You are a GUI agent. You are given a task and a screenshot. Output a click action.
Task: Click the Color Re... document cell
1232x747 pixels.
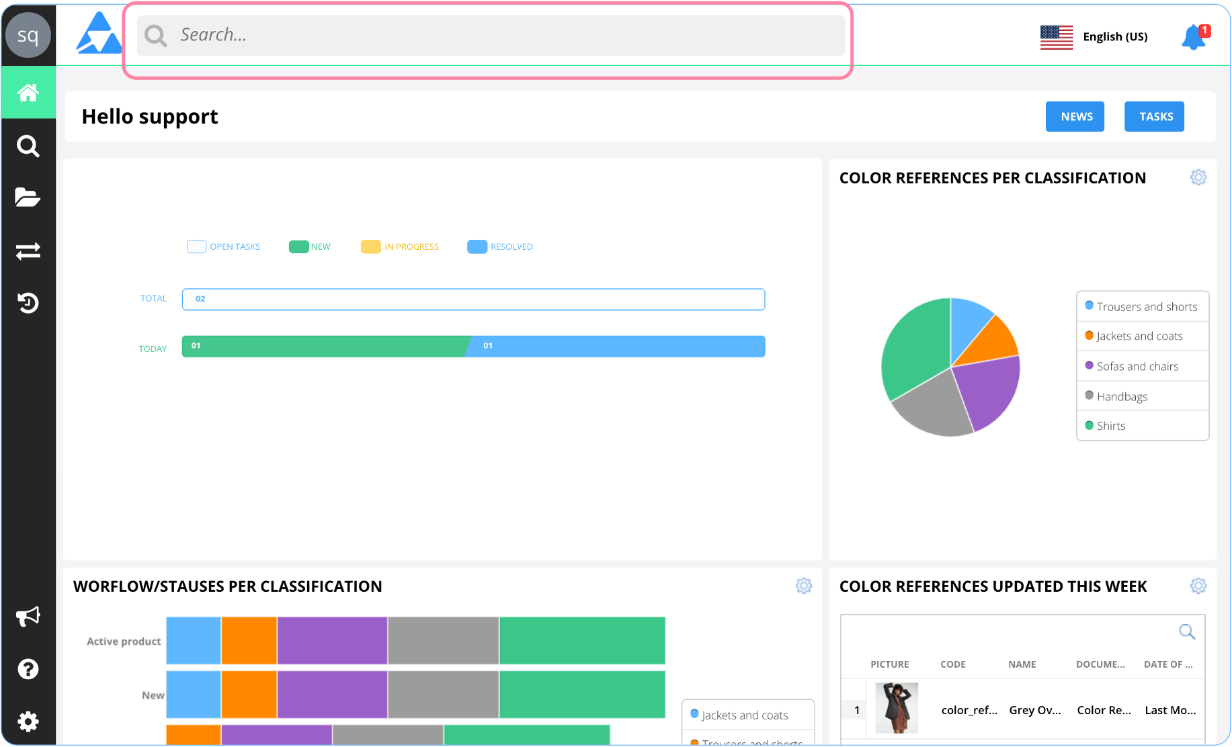click(x=1104, y=710)
